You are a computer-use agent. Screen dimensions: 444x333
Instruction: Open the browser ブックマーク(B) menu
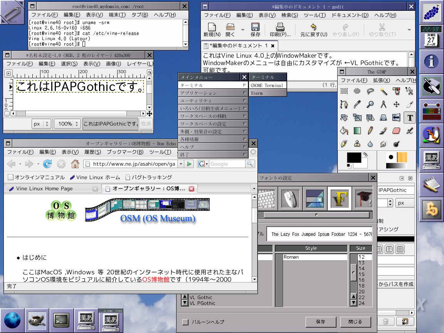click(x=125, y=152)
